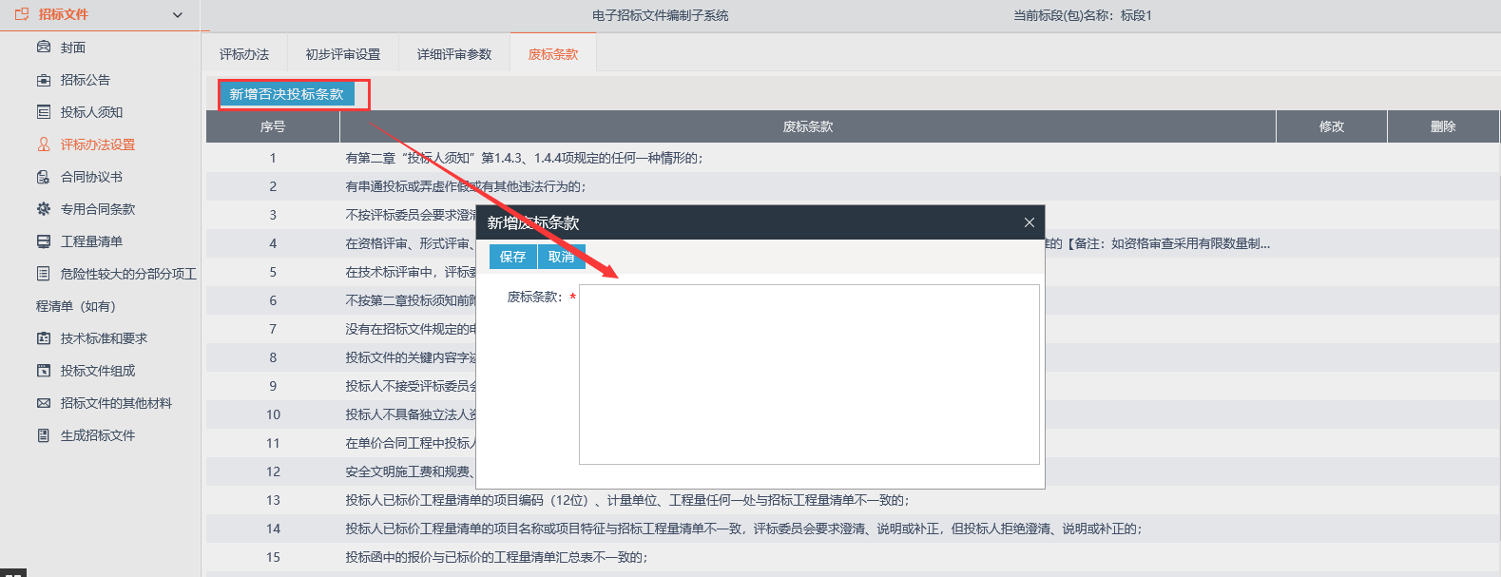Click the 评标办法设置 person icon
This screenshot has width=1501, height=577.
coord(44,144)
